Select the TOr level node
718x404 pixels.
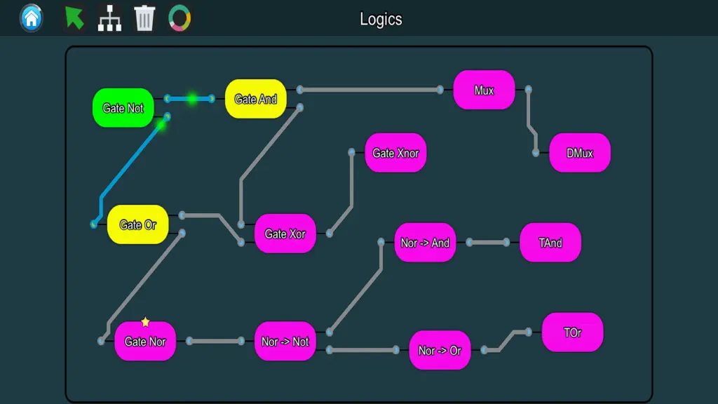pos(572,332)
